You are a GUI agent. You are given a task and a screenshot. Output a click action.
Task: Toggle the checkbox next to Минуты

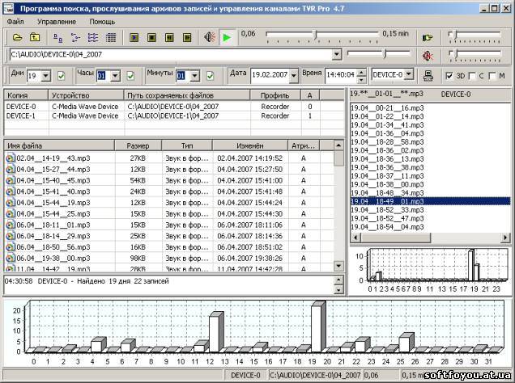(x=210, y=75)
